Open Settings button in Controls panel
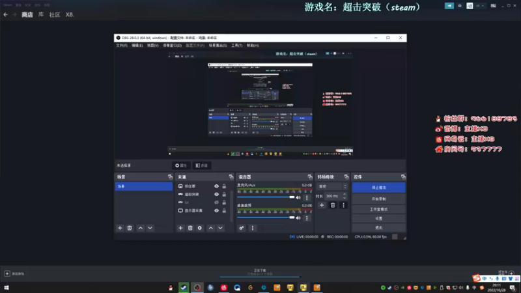The width and height of the screenshot is (521, 293). click(379, 219)
